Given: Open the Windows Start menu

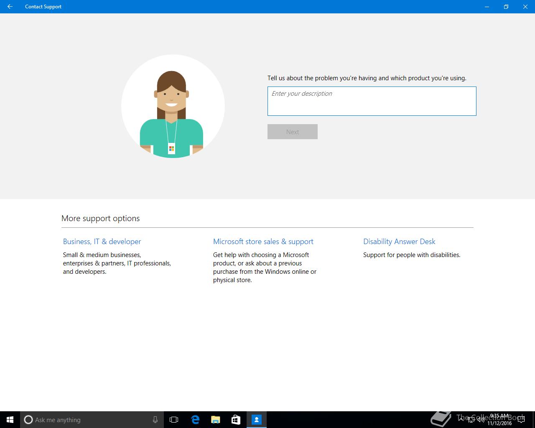Looking at the screenshot, I should (10, 420).
